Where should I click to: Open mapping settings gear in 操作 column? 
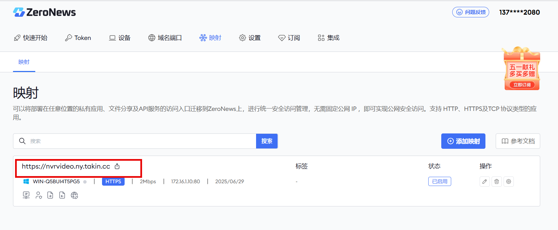pyautogui.click(x=509, y=182)
